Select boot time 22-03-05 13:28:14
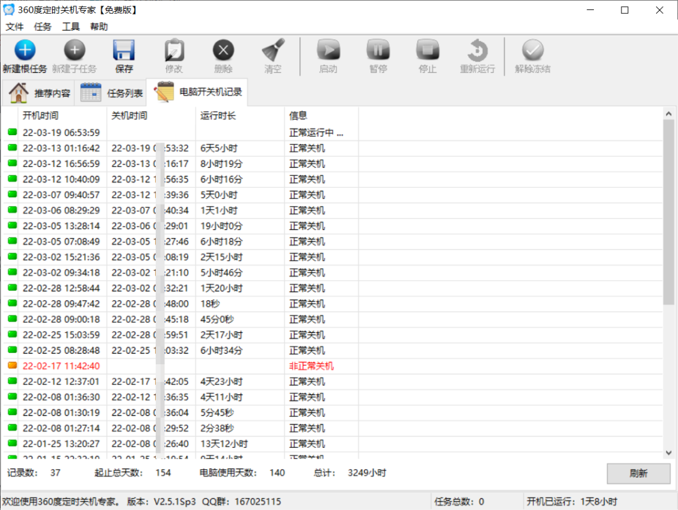The width and height of the screenshot is (678, 510). tap(61, 226)
